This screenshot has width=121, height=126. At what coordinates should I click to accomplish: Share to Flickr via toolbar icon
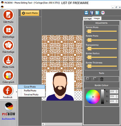(x=103, y=13)
